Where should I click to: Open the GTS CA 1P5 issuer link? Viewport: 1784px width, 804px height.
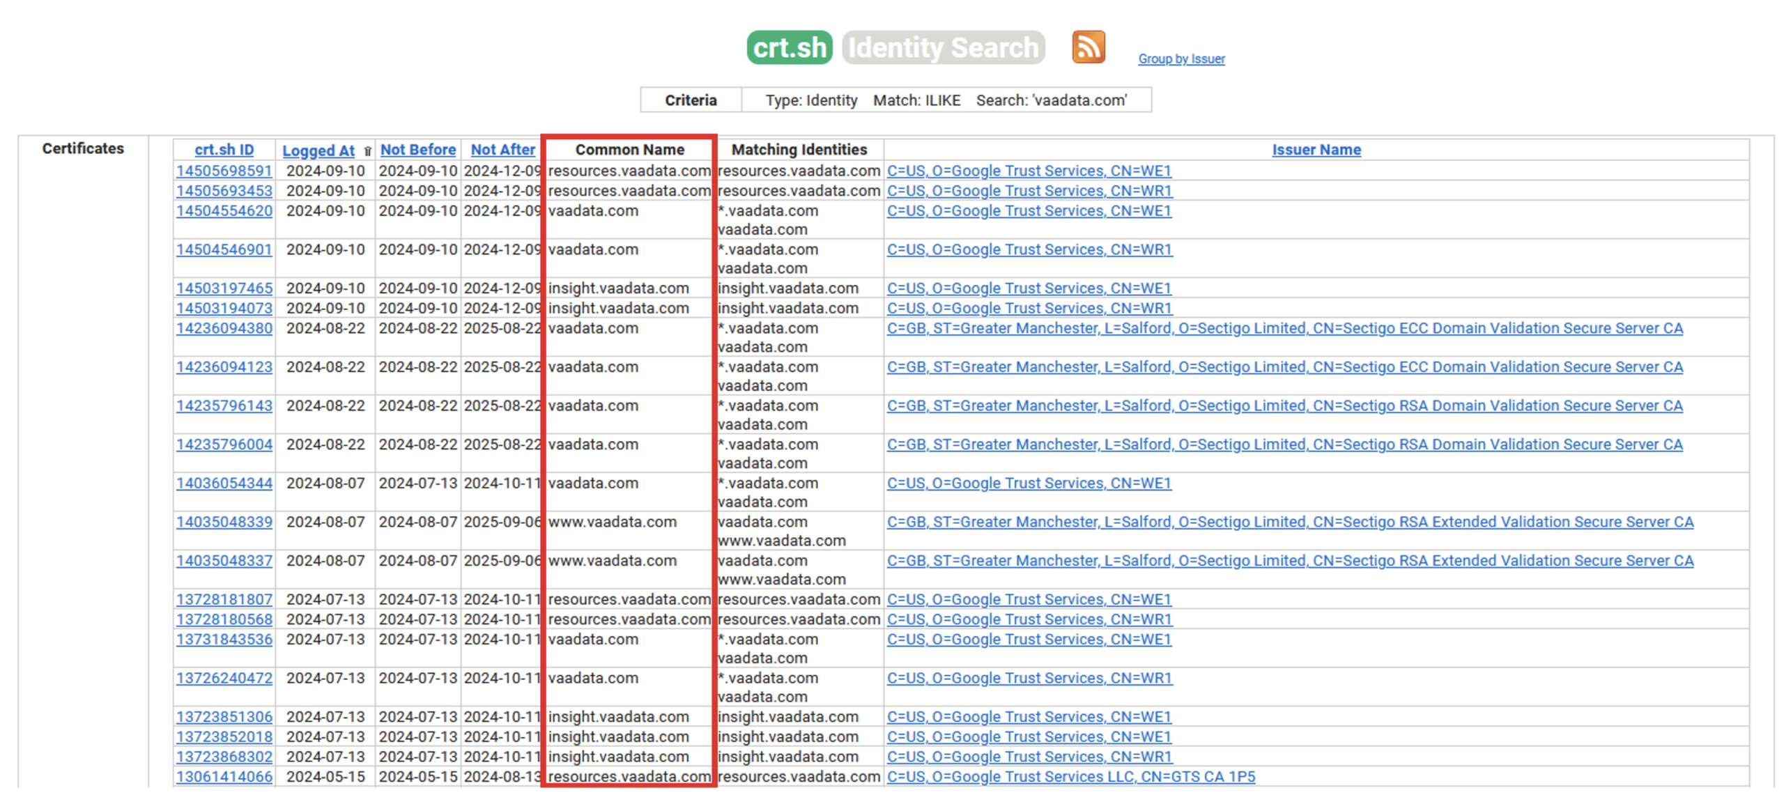point(1070,775)
